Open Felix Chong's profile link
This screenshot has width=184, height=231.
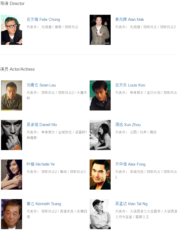43,20
